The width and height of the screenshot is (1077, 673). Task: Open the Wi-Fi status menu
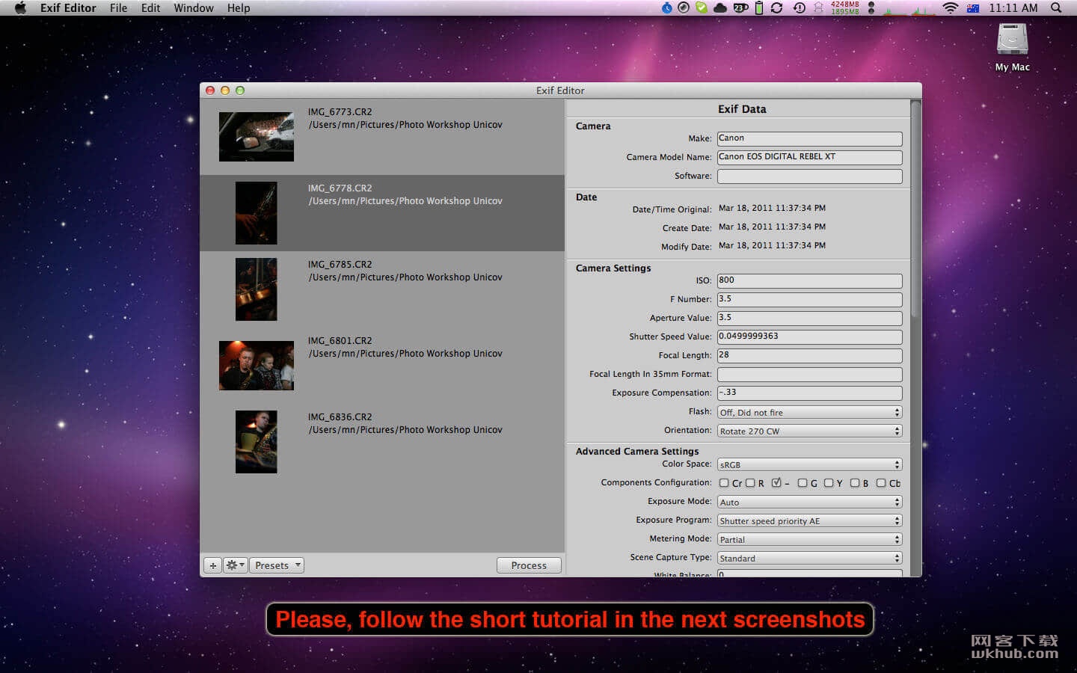pyautogui.click(x=950, y=8)
